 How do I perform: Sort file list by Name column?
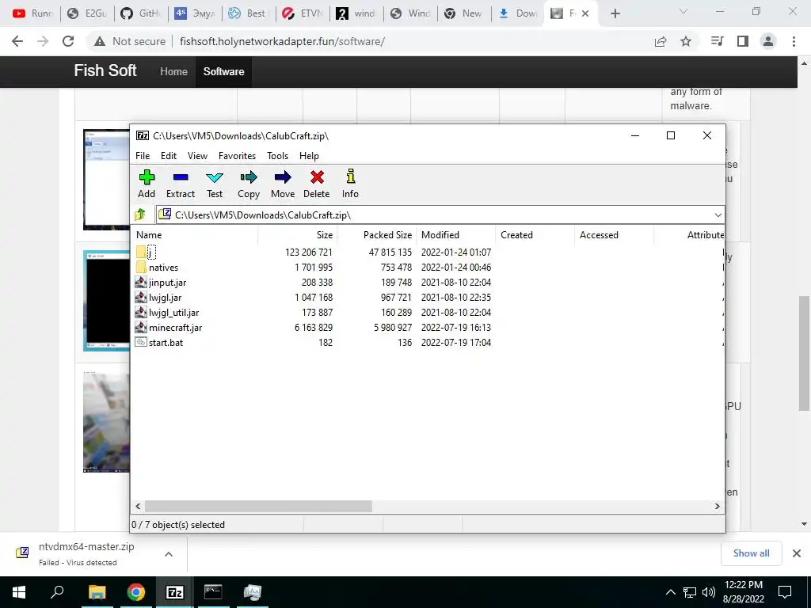tap(195, 234)
